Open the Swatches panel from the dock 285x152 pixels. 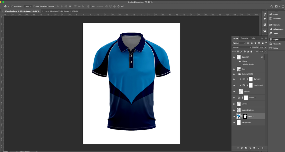point(277,19)
